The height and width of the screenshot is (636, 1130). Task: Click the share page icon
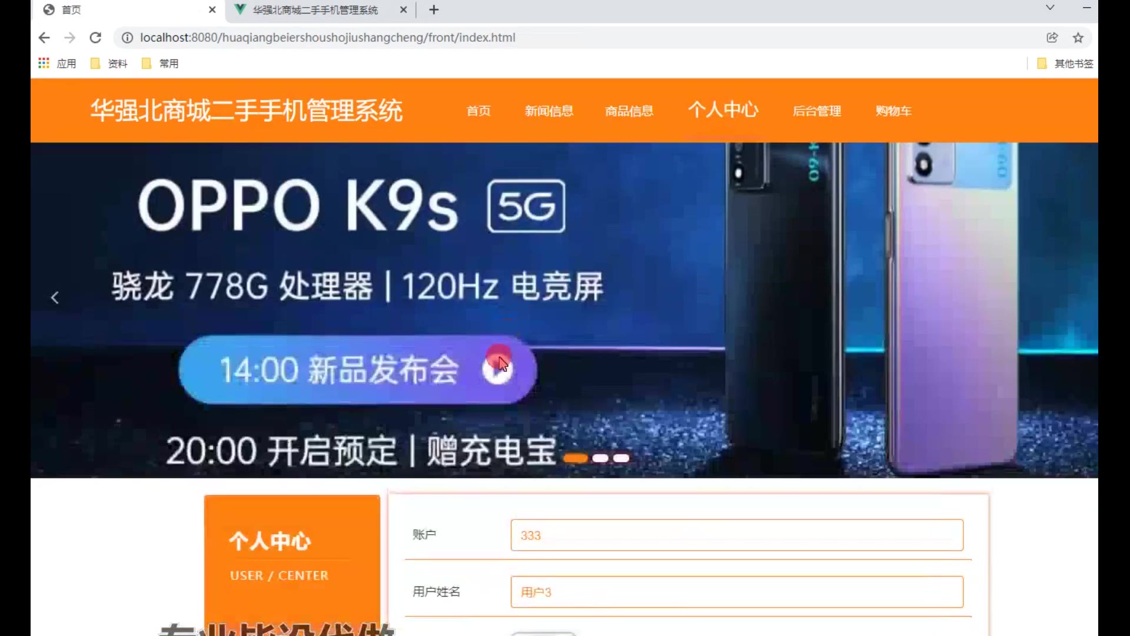tap(1052, 38)
